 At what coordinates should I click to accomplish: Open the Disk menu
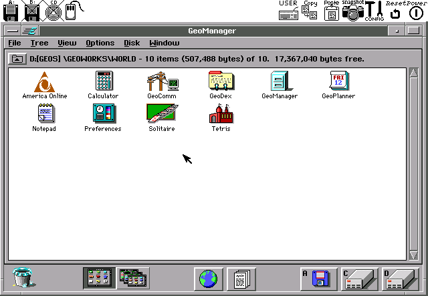click(132, 43)
